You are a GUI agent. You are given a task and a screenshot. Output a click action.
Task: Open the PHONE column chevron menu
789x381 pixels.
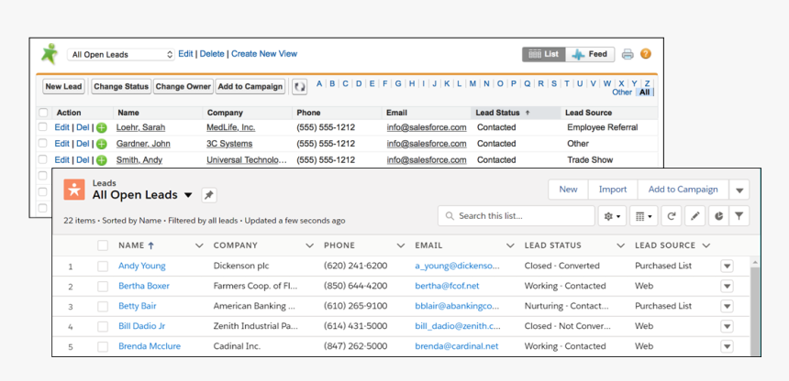[401, 245]
